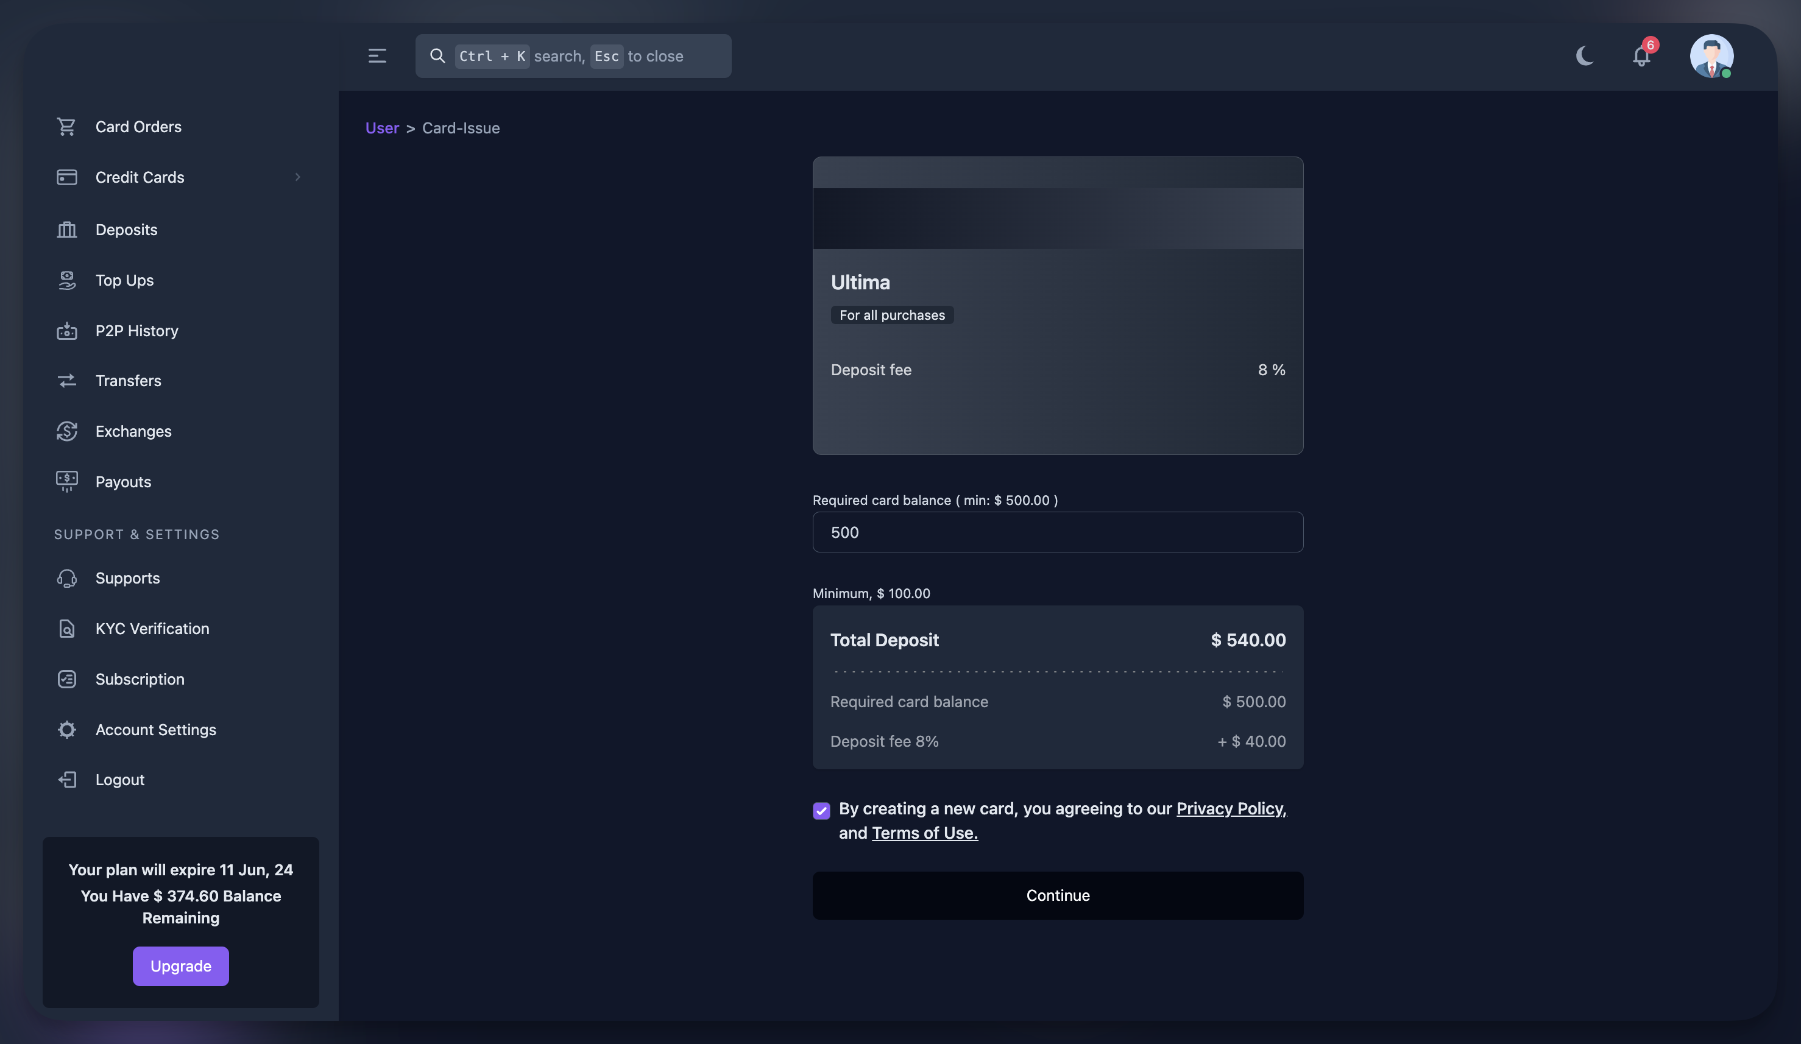Click the Logout door icon
The image size is (1801, 1044).
click(x=66, y=780)
